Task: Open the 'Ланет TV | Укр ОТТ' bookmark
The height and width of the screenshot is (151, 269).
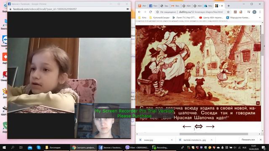Action: pos(184,18)
